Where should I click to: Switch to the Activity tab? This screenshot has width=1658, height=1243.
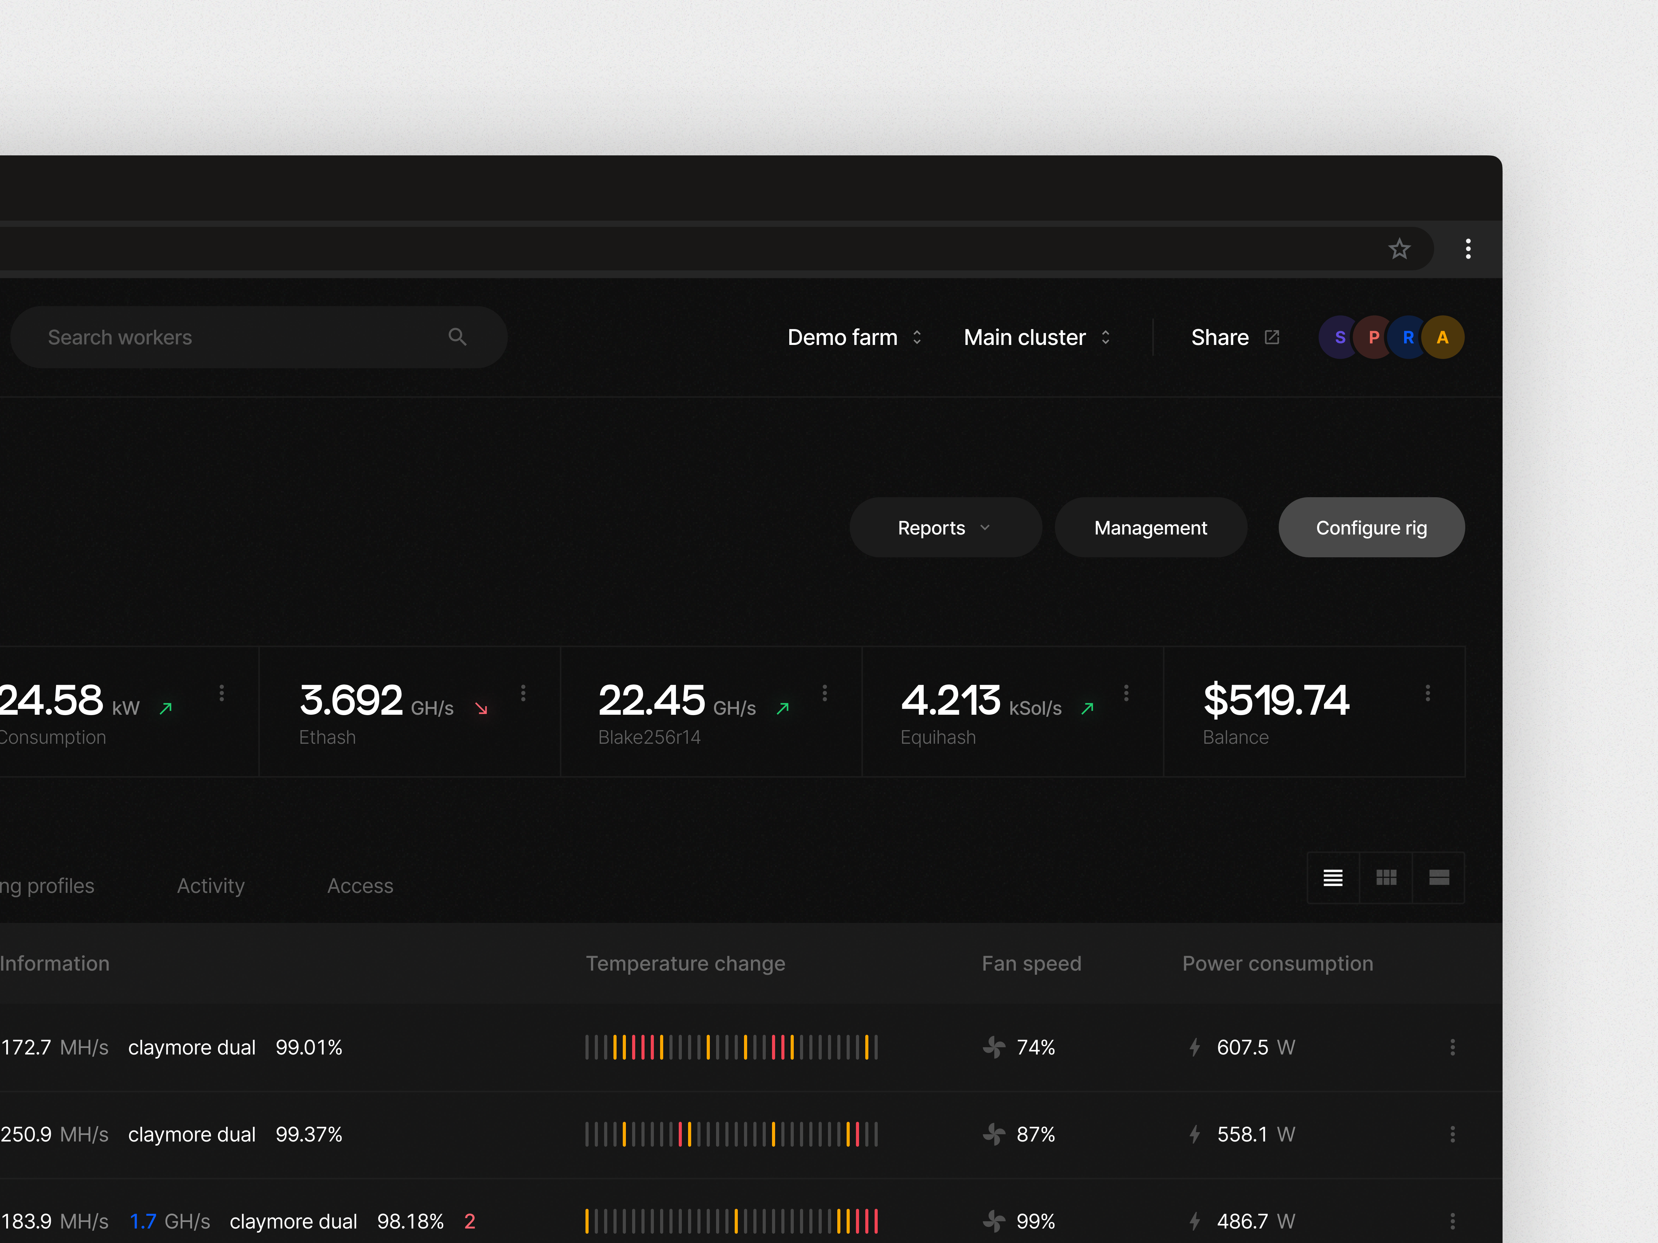210,886
